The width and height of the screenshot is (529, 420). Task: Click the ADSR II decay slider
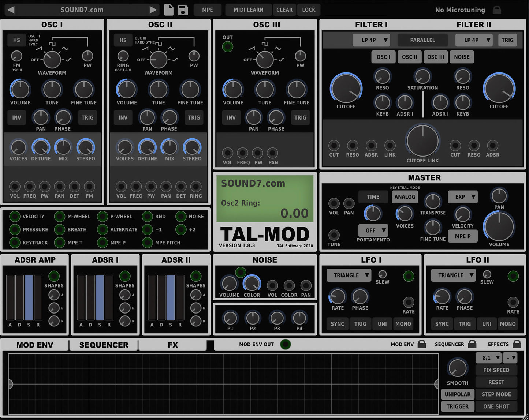coord(161,298)
